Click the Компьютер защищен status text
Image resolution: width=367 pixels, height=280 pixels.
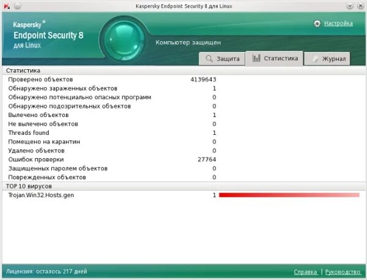pos(188,42)
